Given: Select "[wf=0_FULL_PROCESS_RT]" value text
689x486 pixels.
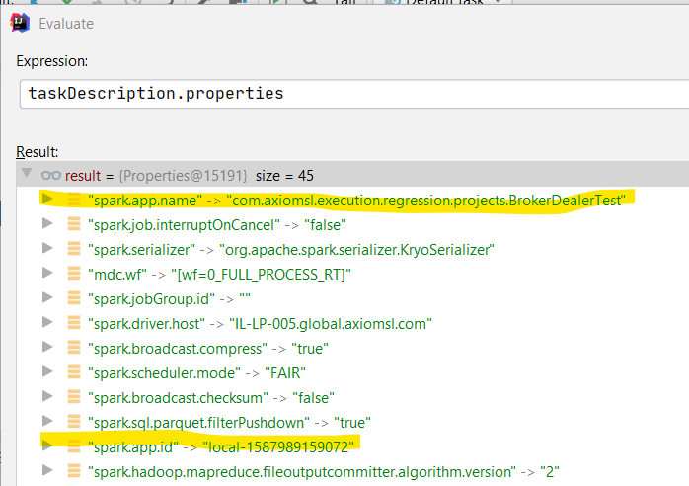Looking at the screenshot, I should click(x=261, y=275).
